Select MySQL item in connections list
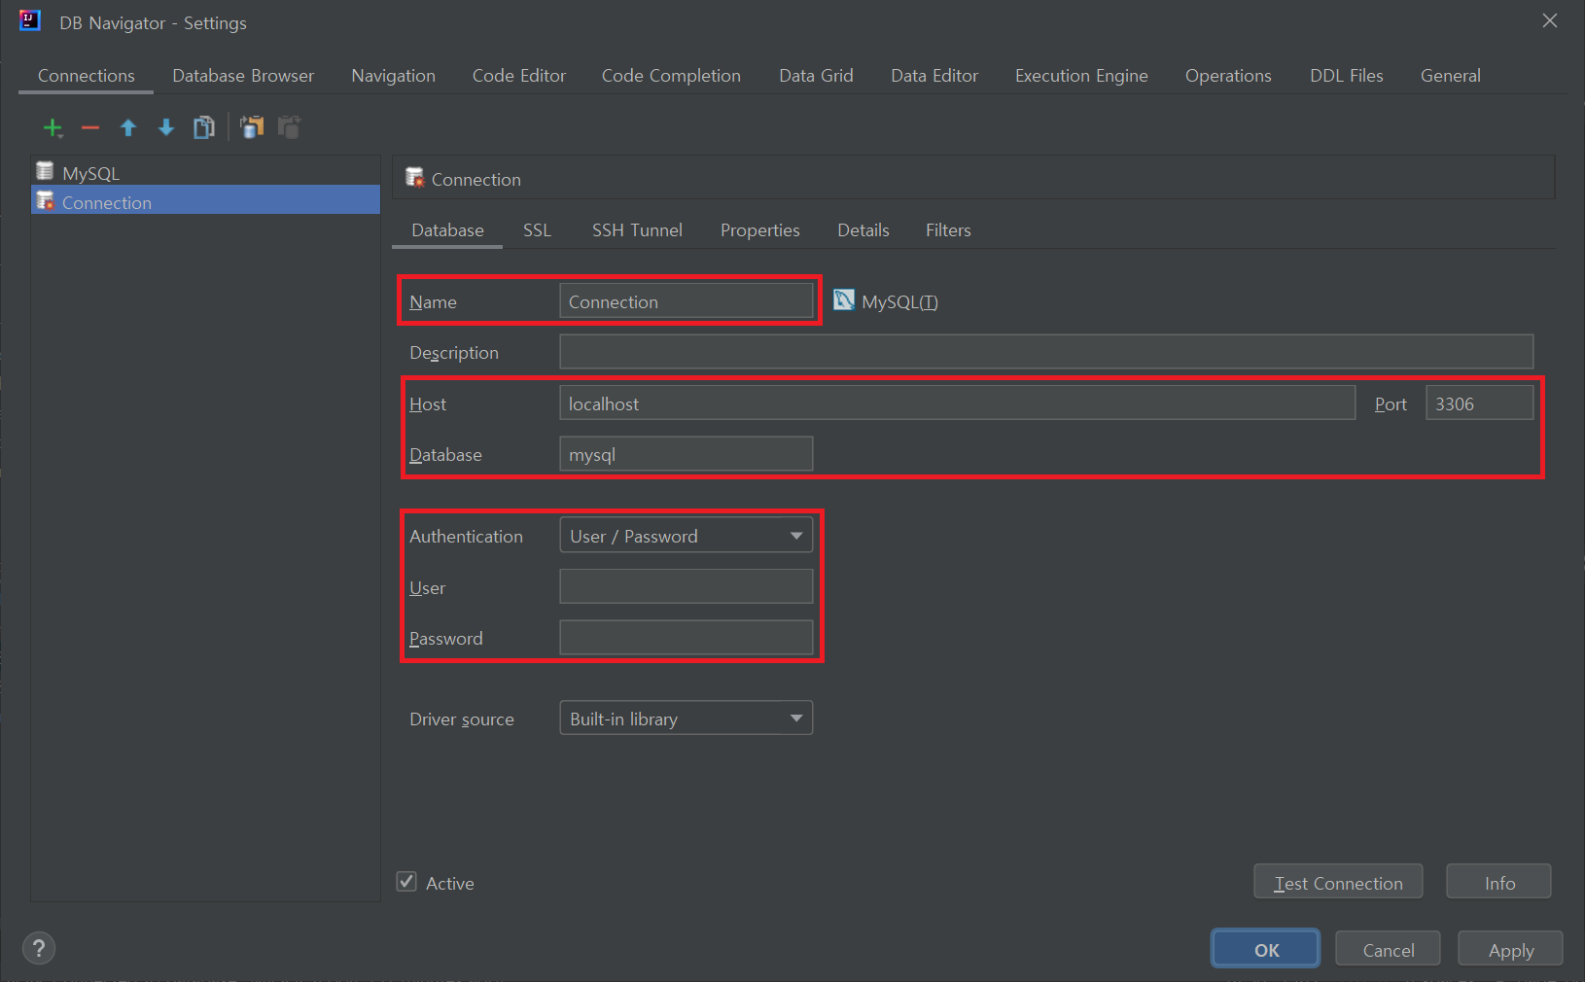This screenshot has width=1585, height=982. click(205, 172)
